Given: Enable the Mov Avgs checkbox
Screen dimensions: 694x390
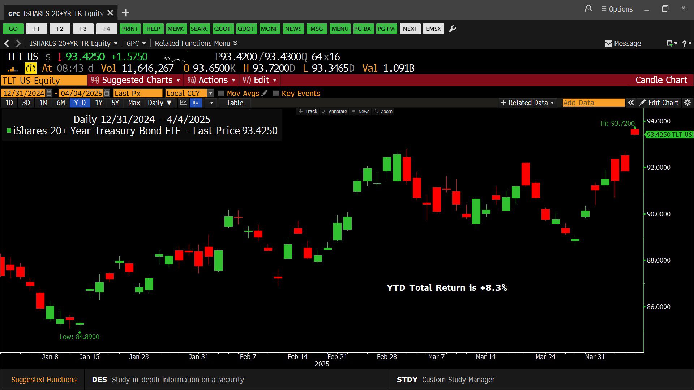Looking at the screenshot, I should pos(221,94).
